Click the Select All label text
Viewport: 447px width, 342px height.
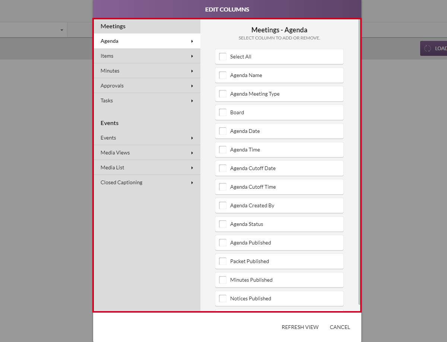coord(241,57)
